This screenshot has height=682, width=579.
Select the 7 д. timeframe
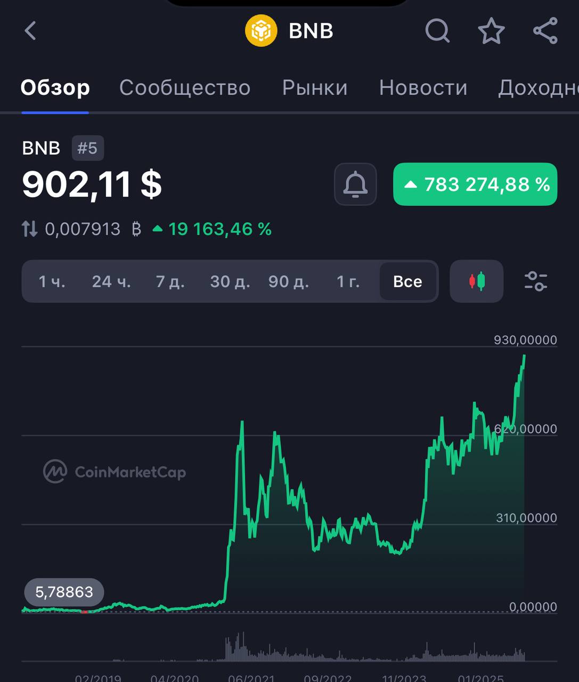pyautogui.click(x=170, y=281)
